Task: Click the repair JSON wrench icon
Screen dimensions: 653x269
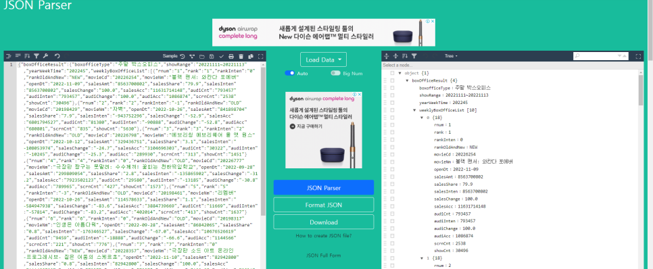Action: tap(46, 56)
